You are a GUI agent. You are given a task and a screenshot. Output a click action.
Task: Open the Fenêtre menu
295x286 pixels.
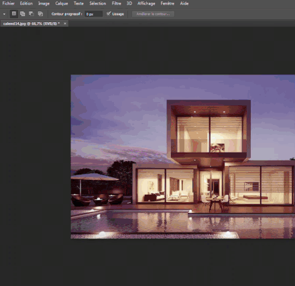(x=167, y=3)
